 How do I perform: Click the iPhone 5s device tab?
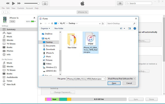point(82,12)
